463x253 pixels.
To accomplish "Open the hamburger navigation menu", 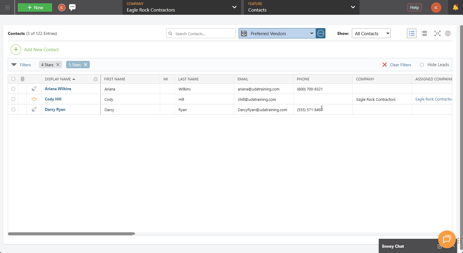I will click(7, 7).
